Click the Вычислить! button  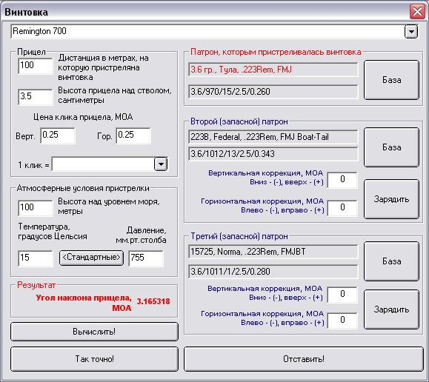(x=94, y=332)
